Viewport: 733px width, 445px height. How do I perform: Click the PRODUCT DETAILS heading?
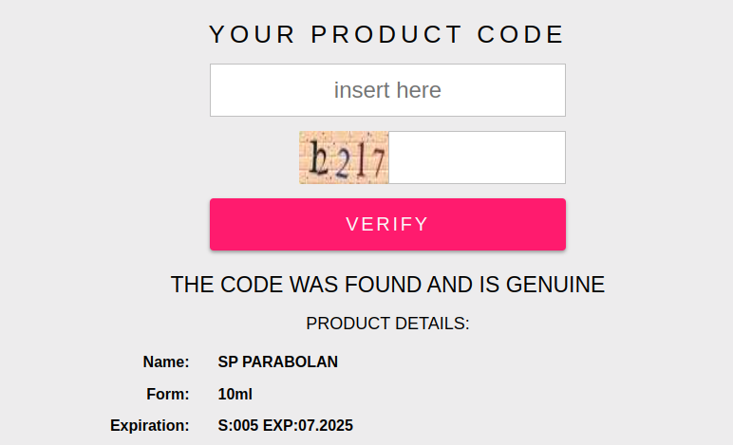pyautogui.click(x=387, y=324)
